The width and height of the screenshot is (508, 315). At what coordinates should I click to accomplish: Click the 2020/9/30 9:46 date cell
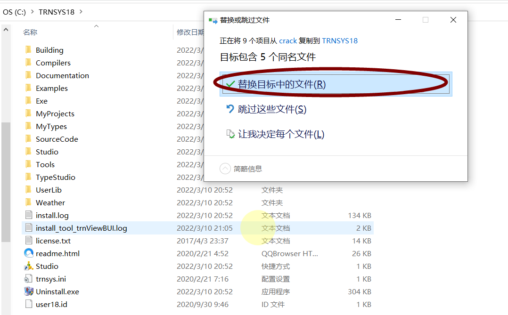[203, 304]
